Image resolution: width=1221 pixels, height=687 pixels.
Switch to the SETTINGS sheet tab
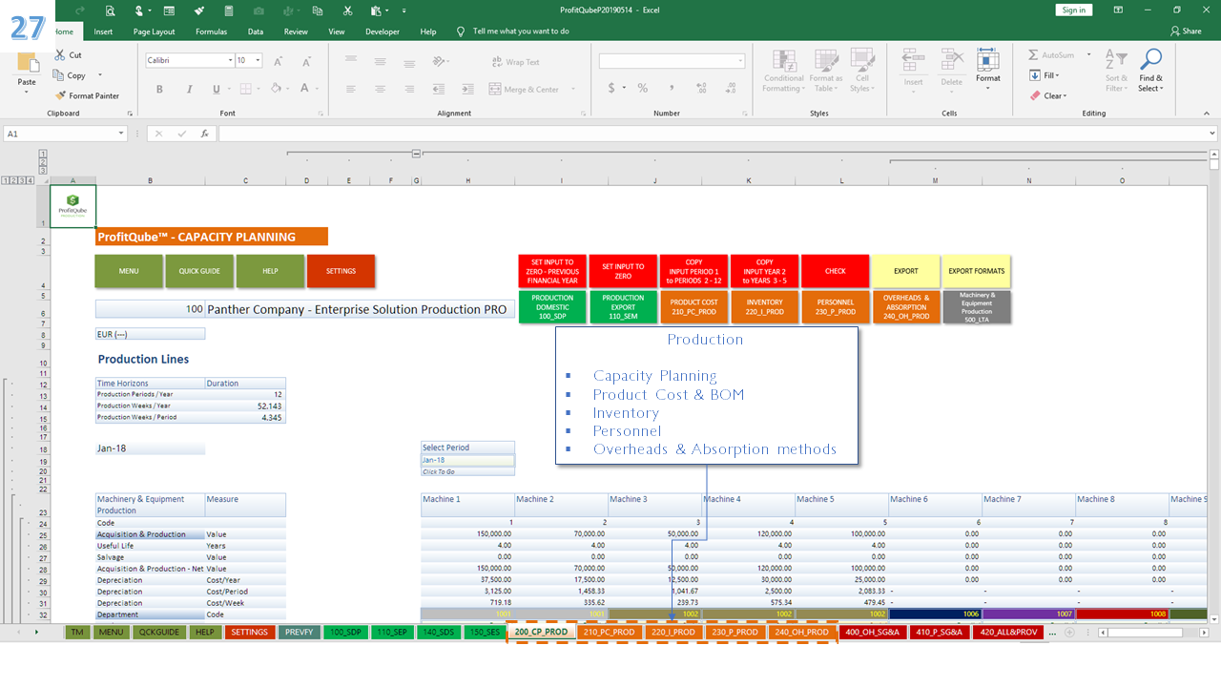pos(250,632)
